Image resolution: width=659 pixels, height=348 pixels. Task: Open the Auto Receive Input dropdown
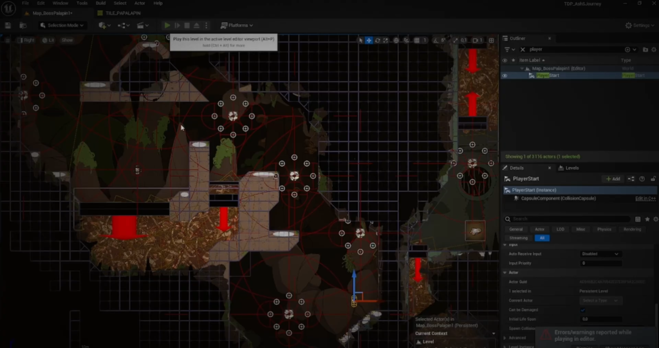click(x=600, y=254)
